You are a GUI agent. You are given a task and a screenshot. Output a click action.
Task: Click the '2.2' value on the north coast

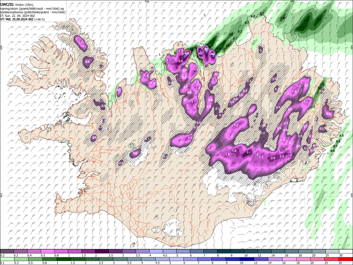click(218, 49)
